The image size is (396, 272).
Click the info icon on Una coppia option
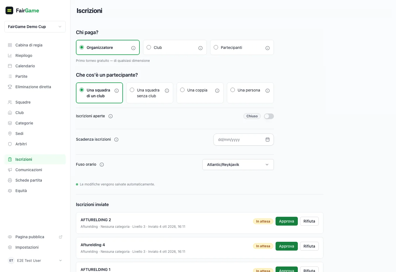click(x=217, y=91)
